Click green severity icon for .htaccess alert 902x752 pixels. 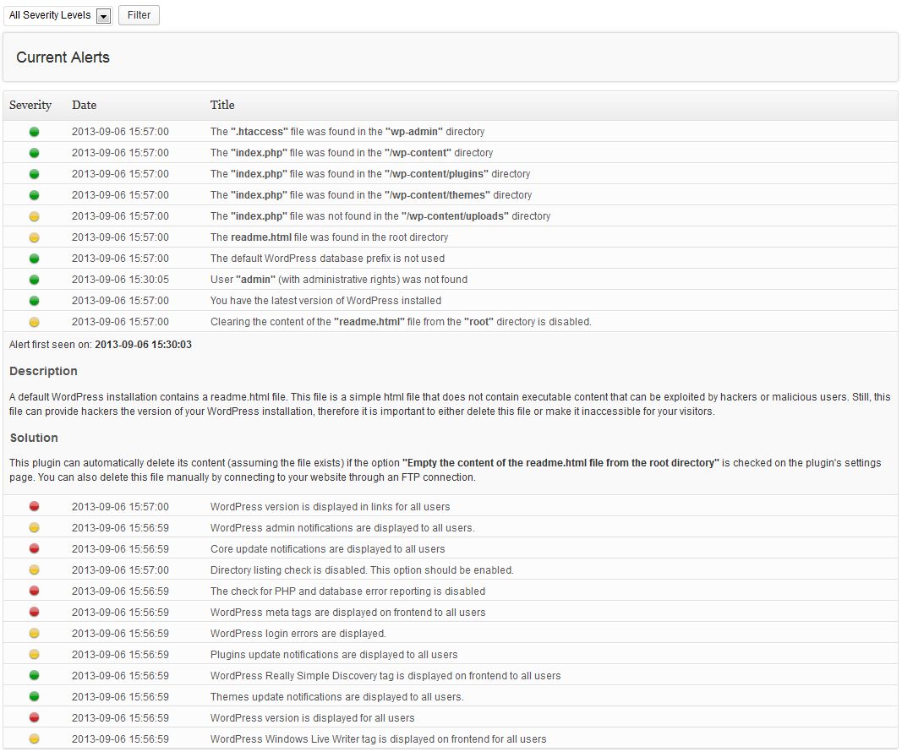(35, 132)
